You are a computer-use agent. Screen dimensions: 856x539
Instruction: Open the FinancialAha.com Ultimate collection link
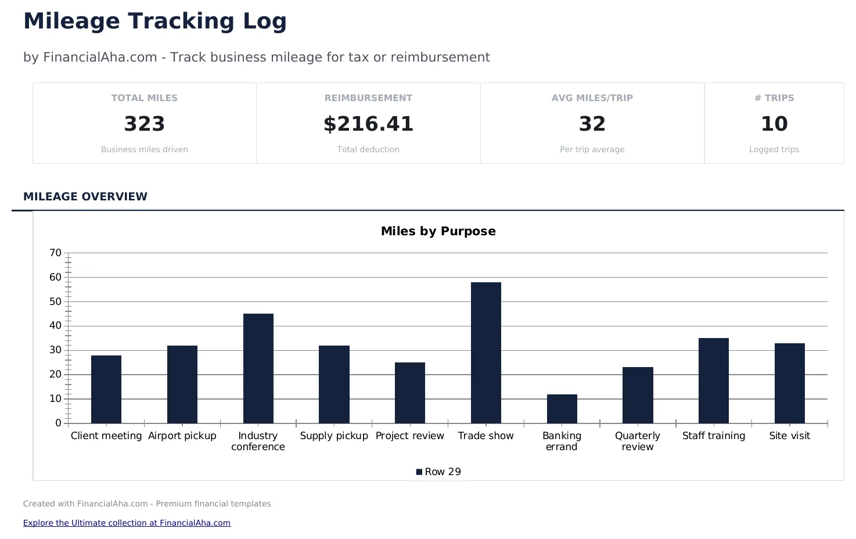pyautogui.click(x=127, y=522)
